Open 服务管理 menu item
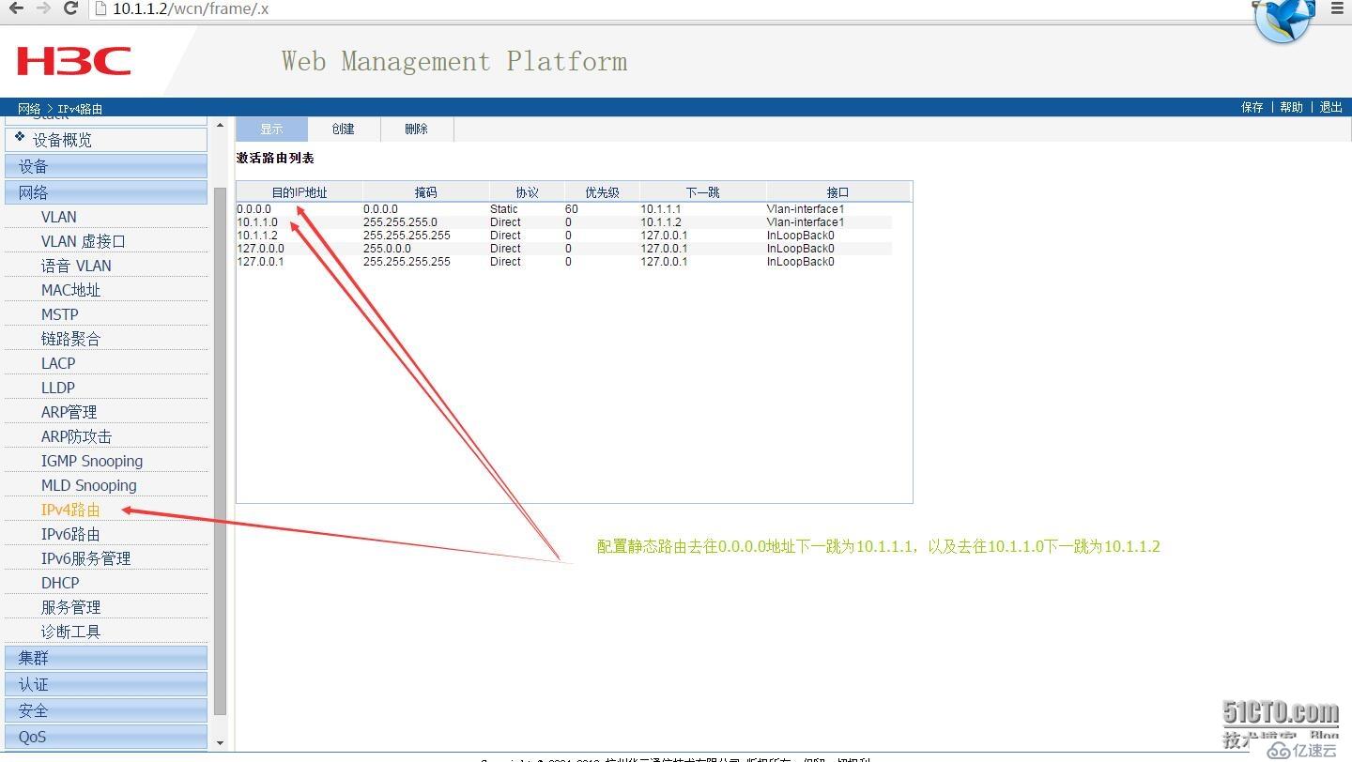1352x762 pixels. coord(70,607)
